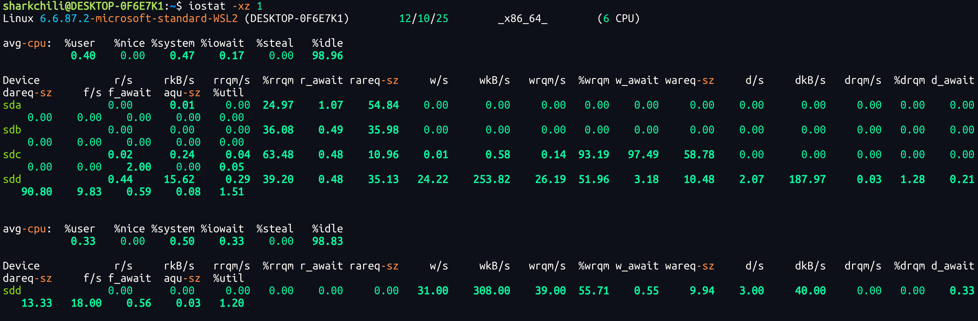The height and width of the screenshot is (321, 978).
Task: Click the sharkchili@DESKTOP-0F6E7K1 shell prompt
Action: pos(84,6)
